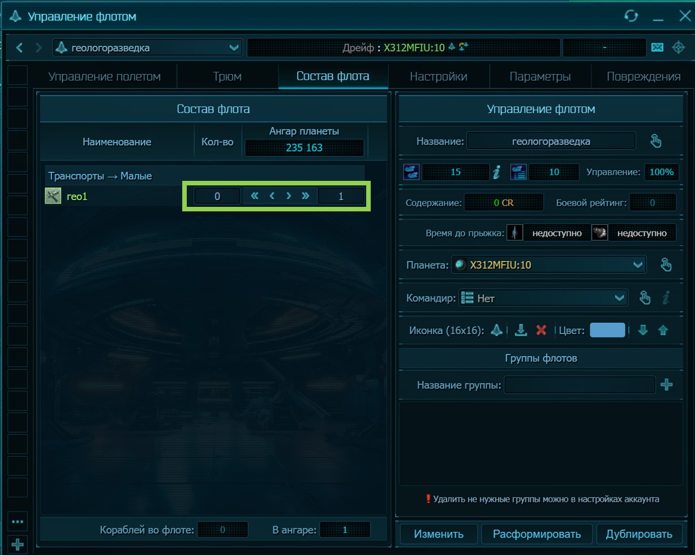This screenshot has height=555, width=695.
Task: Click the green up arrow icon
Action: (x=663, y=330)
